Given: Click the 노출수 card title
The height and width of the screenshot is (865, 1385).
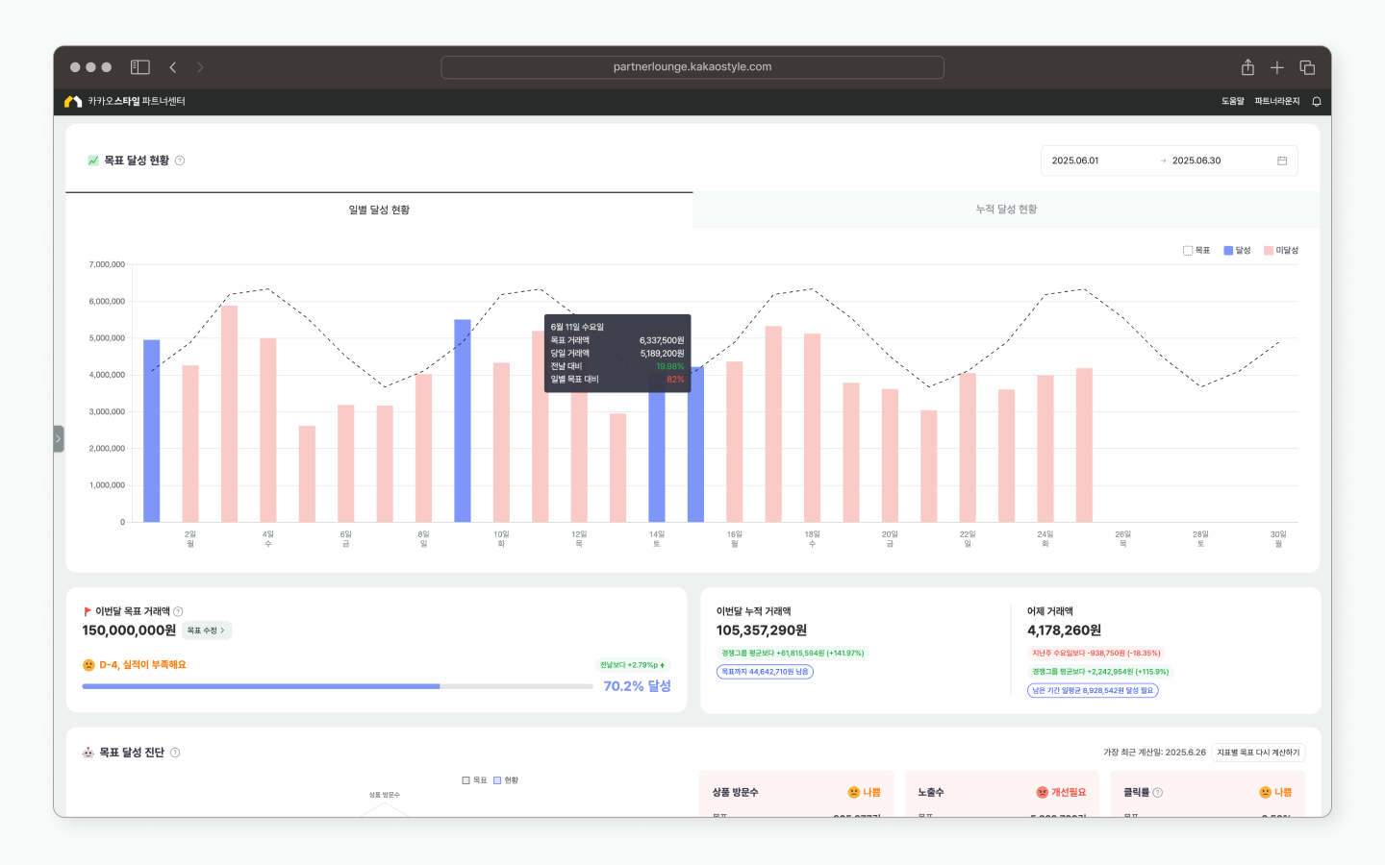Looking at the screenshot, I should pos(930,793).
